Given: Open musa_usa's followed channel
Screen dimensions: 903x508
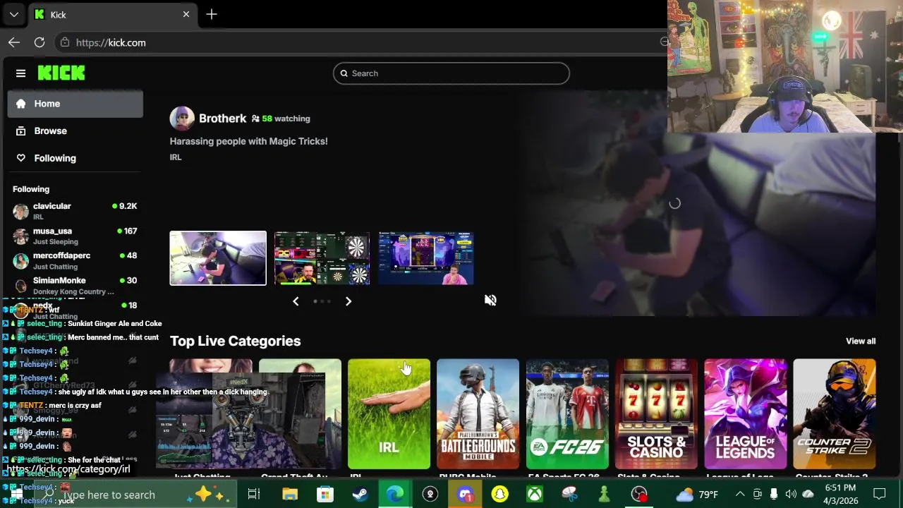Looking at the screenshot, I should [75, 236].
